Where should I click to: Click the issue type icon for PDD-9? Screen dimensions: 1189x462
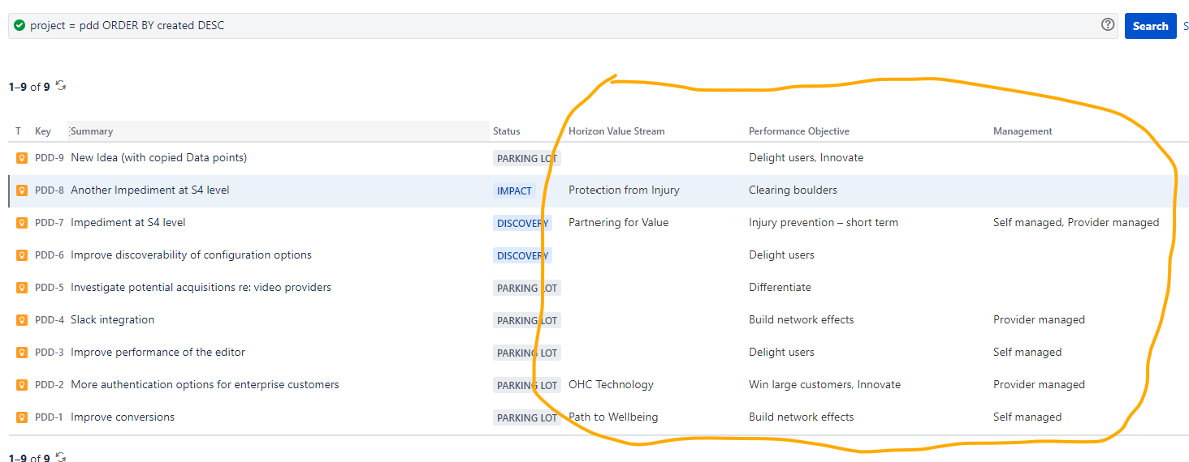pyautogui.click(x=22, y=158)
